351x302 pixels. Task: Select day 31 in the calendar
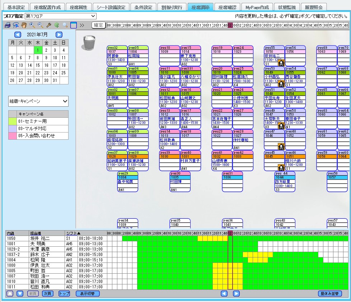(x=55, y=80)
